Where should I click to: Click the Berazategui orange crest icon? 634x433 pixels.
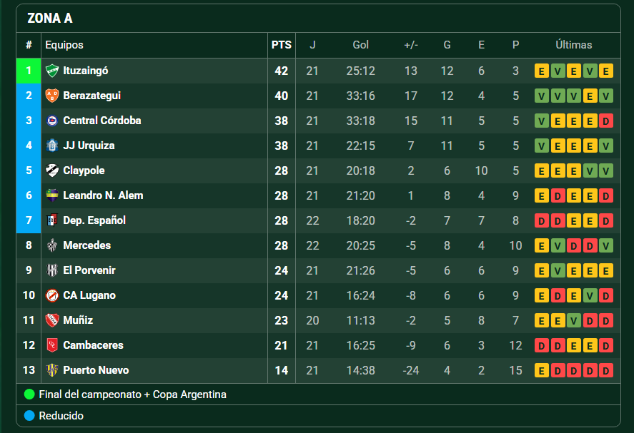[x=52, y=96]
